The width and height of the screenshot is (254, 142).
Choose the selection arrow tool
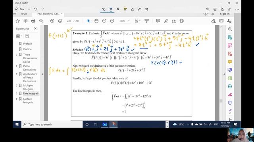click(89, 21)
